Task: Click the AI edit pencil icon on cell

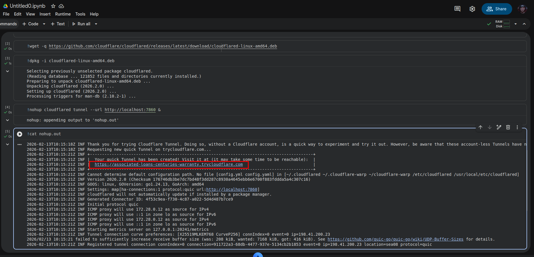Action: click(499, 127)
